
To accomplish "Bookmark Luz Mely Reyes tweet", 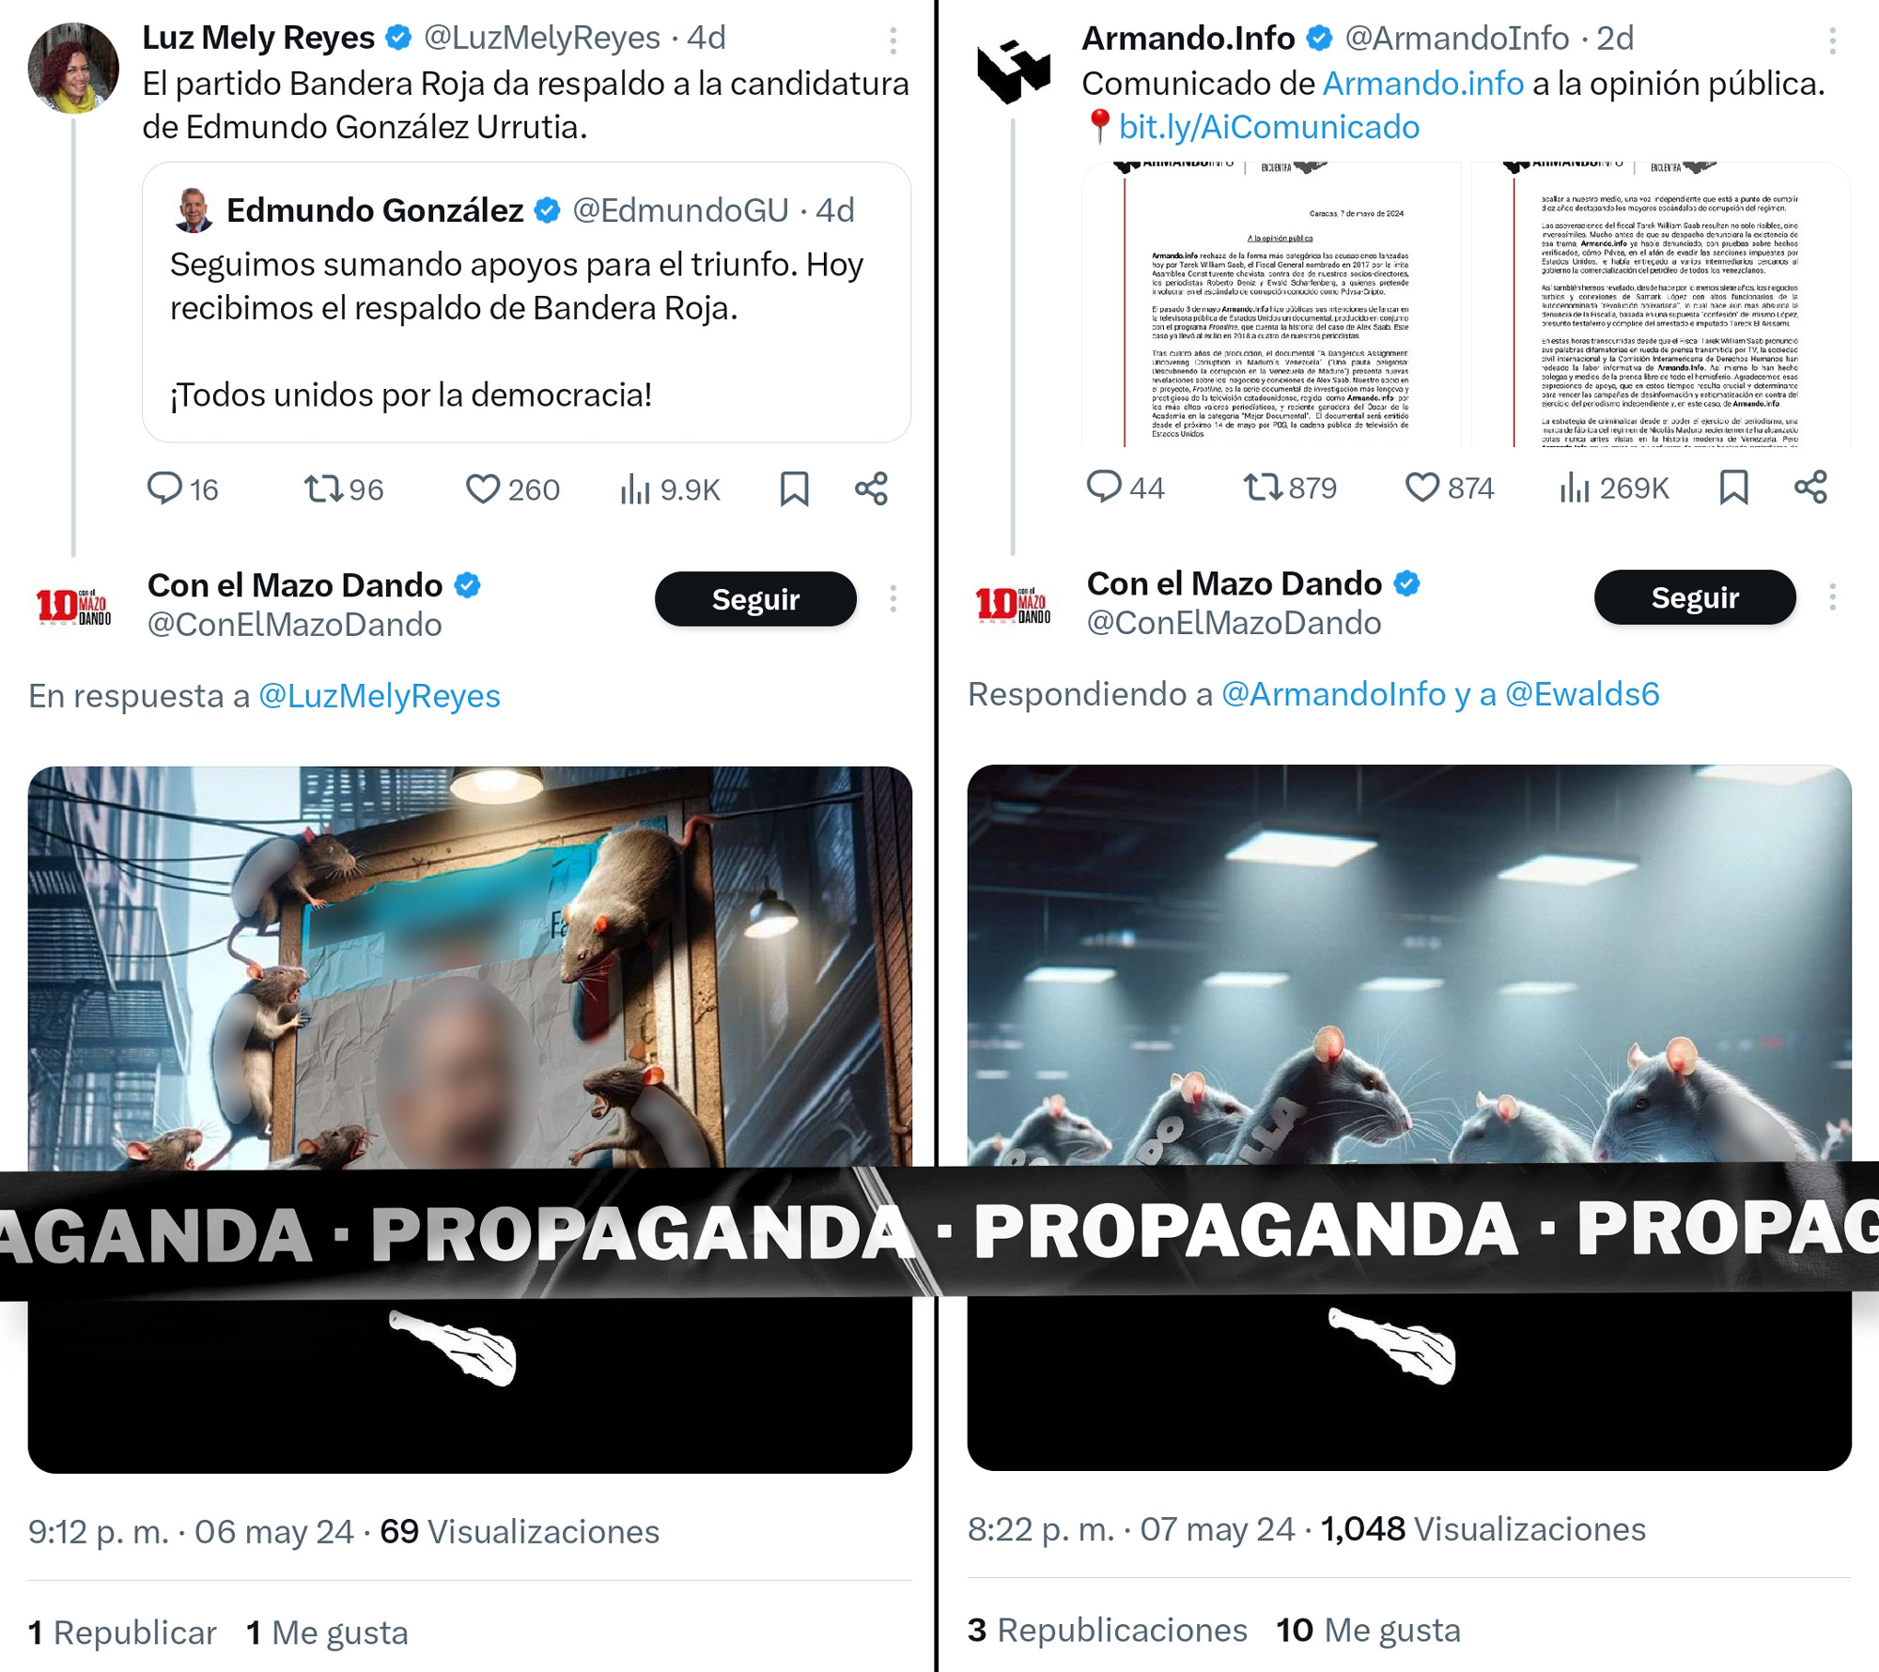I will 795,488.
